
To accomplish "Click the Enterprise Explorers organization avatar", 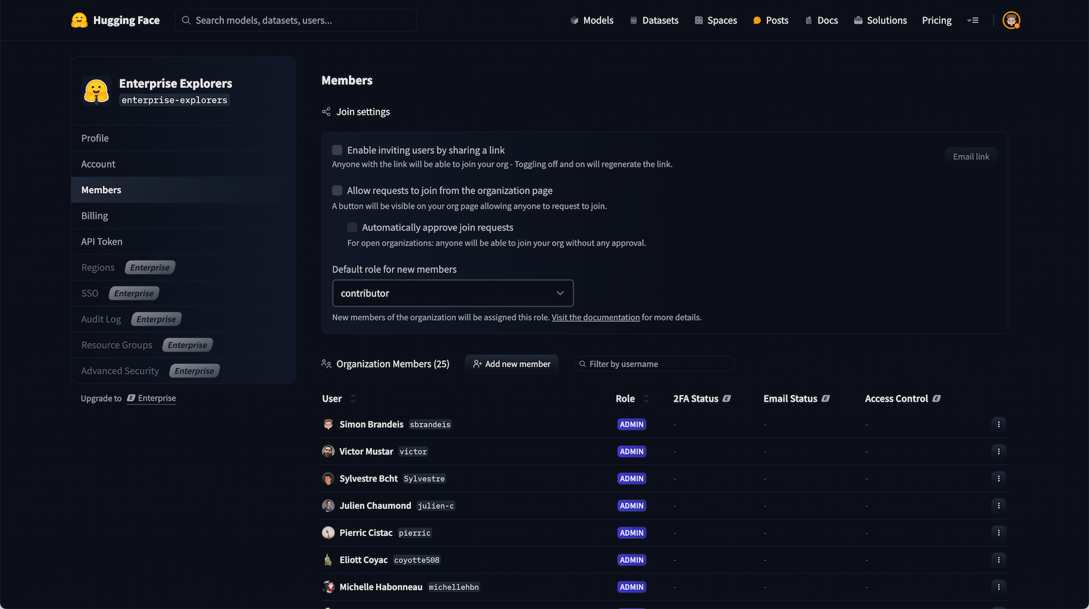I will pyautogui.click(x=96, y=91).
